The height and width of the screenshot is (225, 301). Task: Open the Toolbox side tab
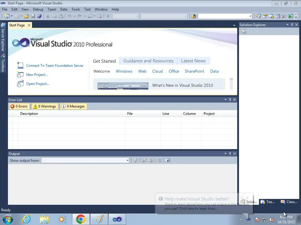[3, 63]
